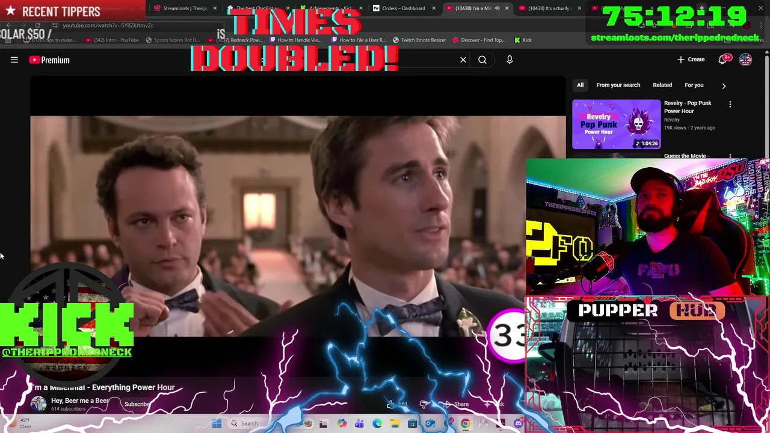
Task: Open the Revelry Pop Punk Power Hour thumbnail
Action: (616, 124)
